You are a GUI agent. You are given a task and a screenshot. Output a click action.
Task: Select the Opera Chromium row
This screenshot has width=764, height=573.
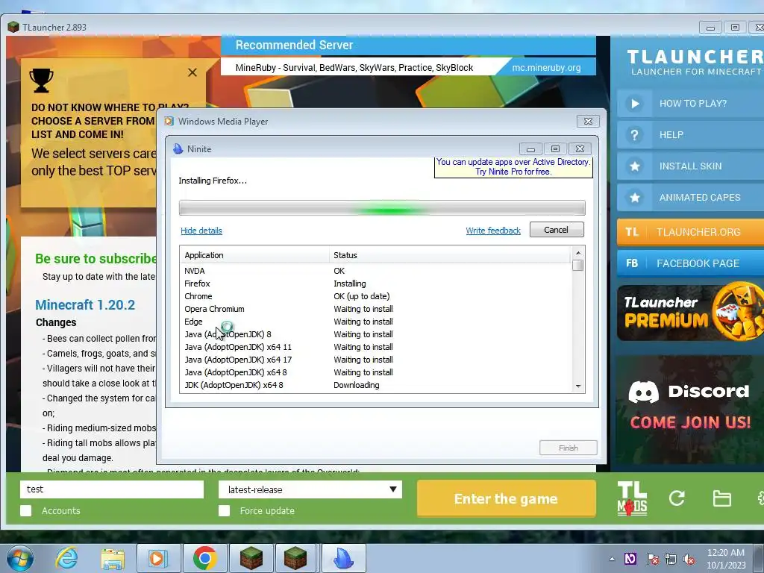376,309
